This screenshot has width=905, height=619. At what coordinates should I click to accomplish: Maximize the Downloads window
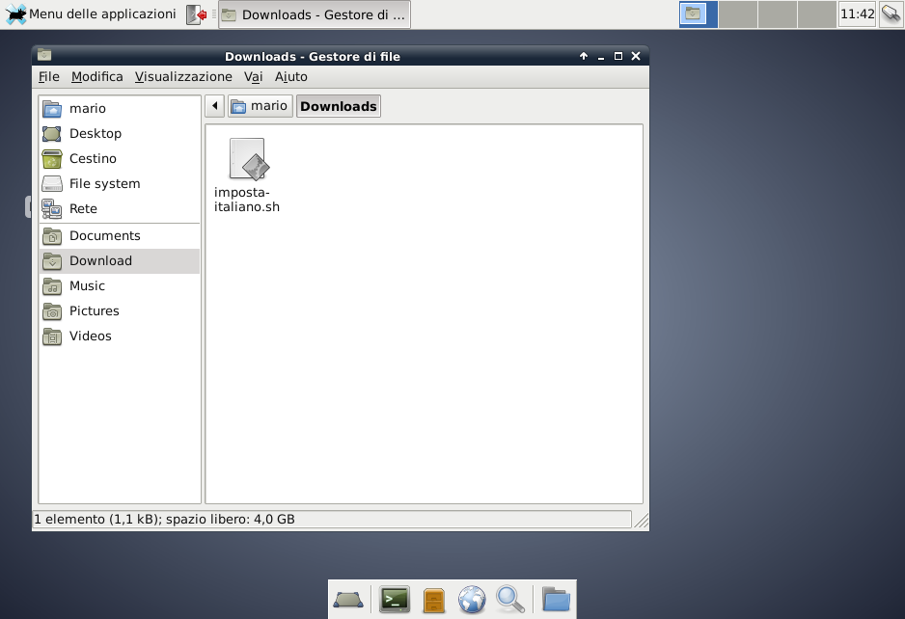(x=618, y=56)
